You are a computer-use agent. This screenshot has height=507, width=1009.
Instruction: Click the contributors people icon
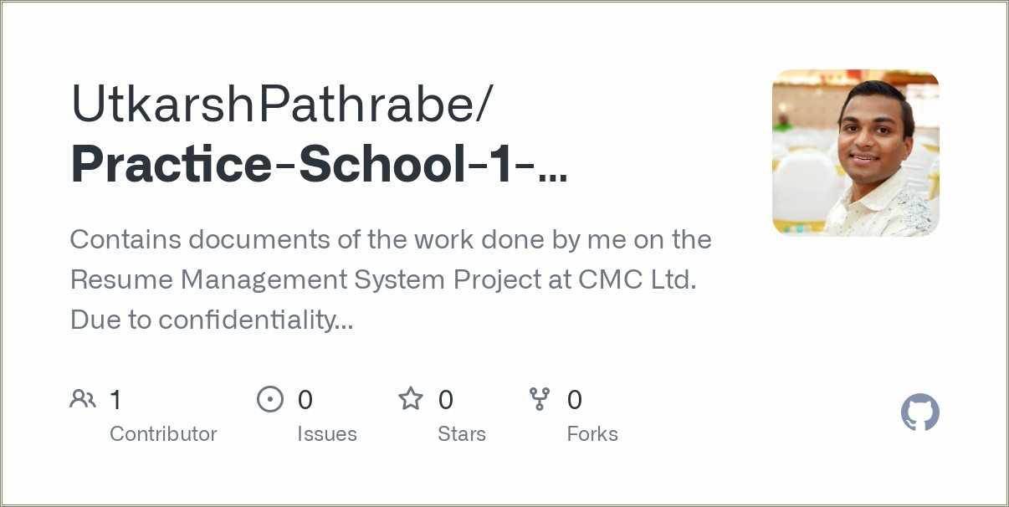coord(82,399)
